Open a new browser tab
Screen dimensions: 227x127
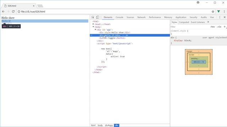click(x=40, y=6)
